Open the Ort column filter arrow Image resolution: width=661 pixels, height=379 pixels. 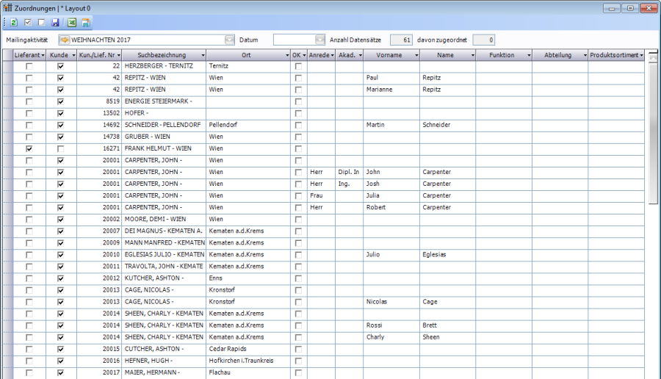point(286,55)
